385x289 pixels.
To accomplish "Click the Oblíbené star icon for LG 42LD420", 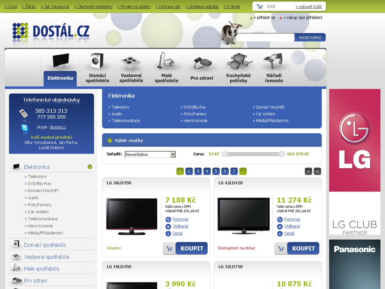I will [280, 226].
